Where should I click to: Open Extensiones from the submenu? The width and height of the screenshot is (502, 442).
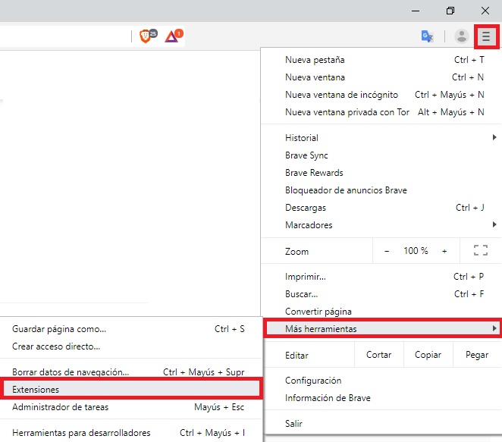[x=130, y=389]
